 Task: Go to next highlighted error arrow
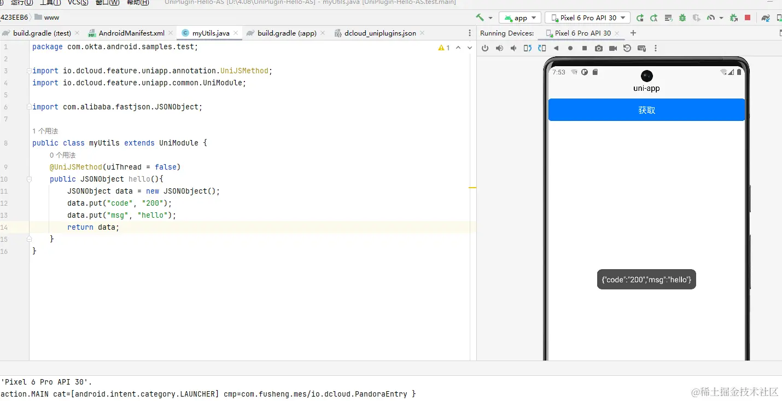(x=470, y=48)
